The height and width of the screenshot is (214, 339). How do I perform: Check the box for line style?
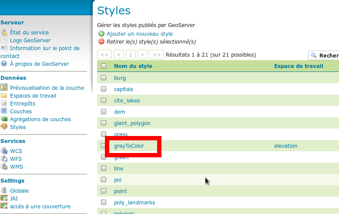(x=104, y=168)
